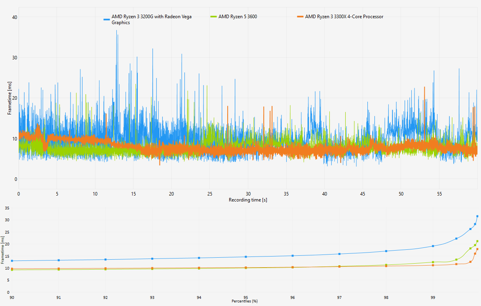Click the blue data marker at the 95th percentile

tap(246, 257)
